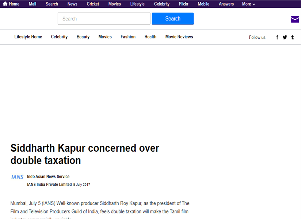This screenshot has height=219, width=301.
Task: Open Mail in top navigation
Action: [33, 4]
